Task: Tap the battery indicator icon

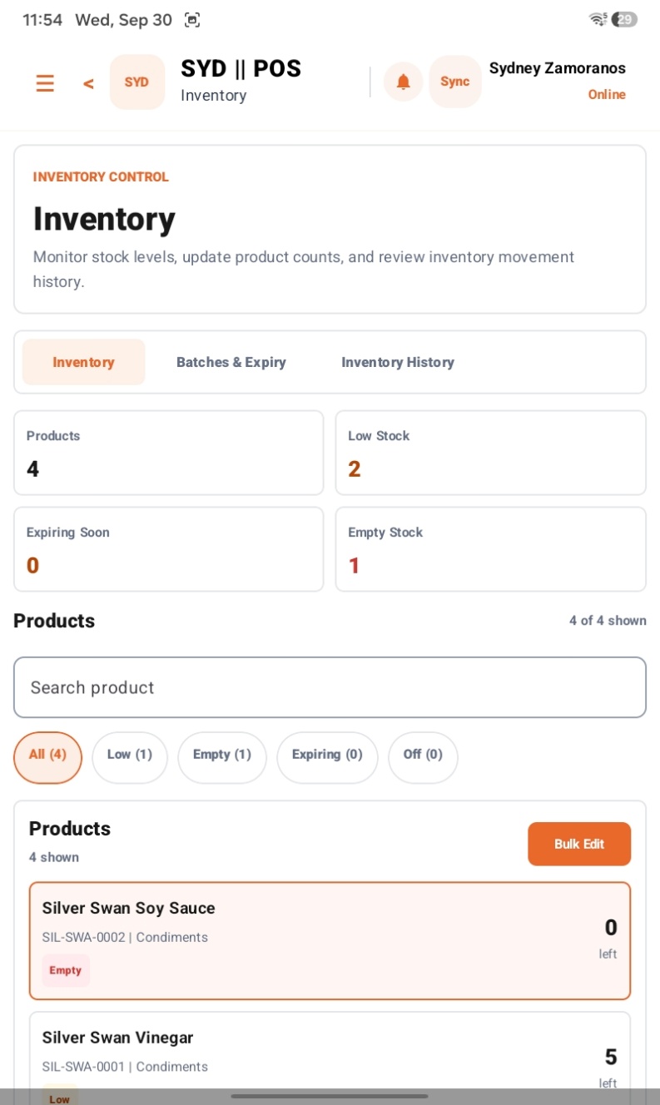Action: pos(625,19)
